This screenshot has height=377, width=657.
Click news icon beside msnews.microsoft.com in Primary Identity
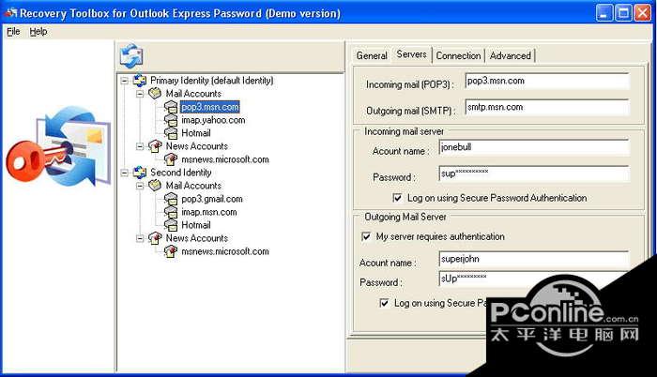(x=171, y=159)
